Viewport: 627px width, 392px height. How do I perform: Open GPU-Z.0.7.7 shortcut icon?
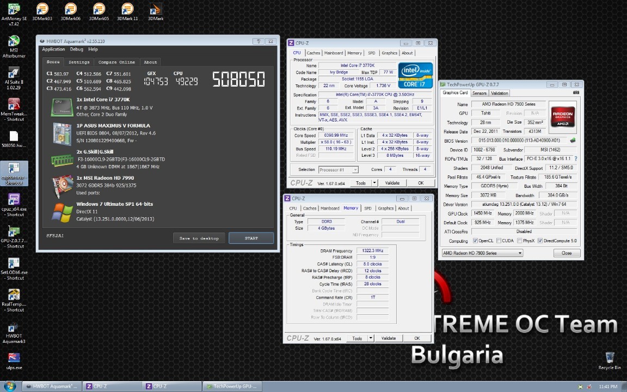coord(14,237)
